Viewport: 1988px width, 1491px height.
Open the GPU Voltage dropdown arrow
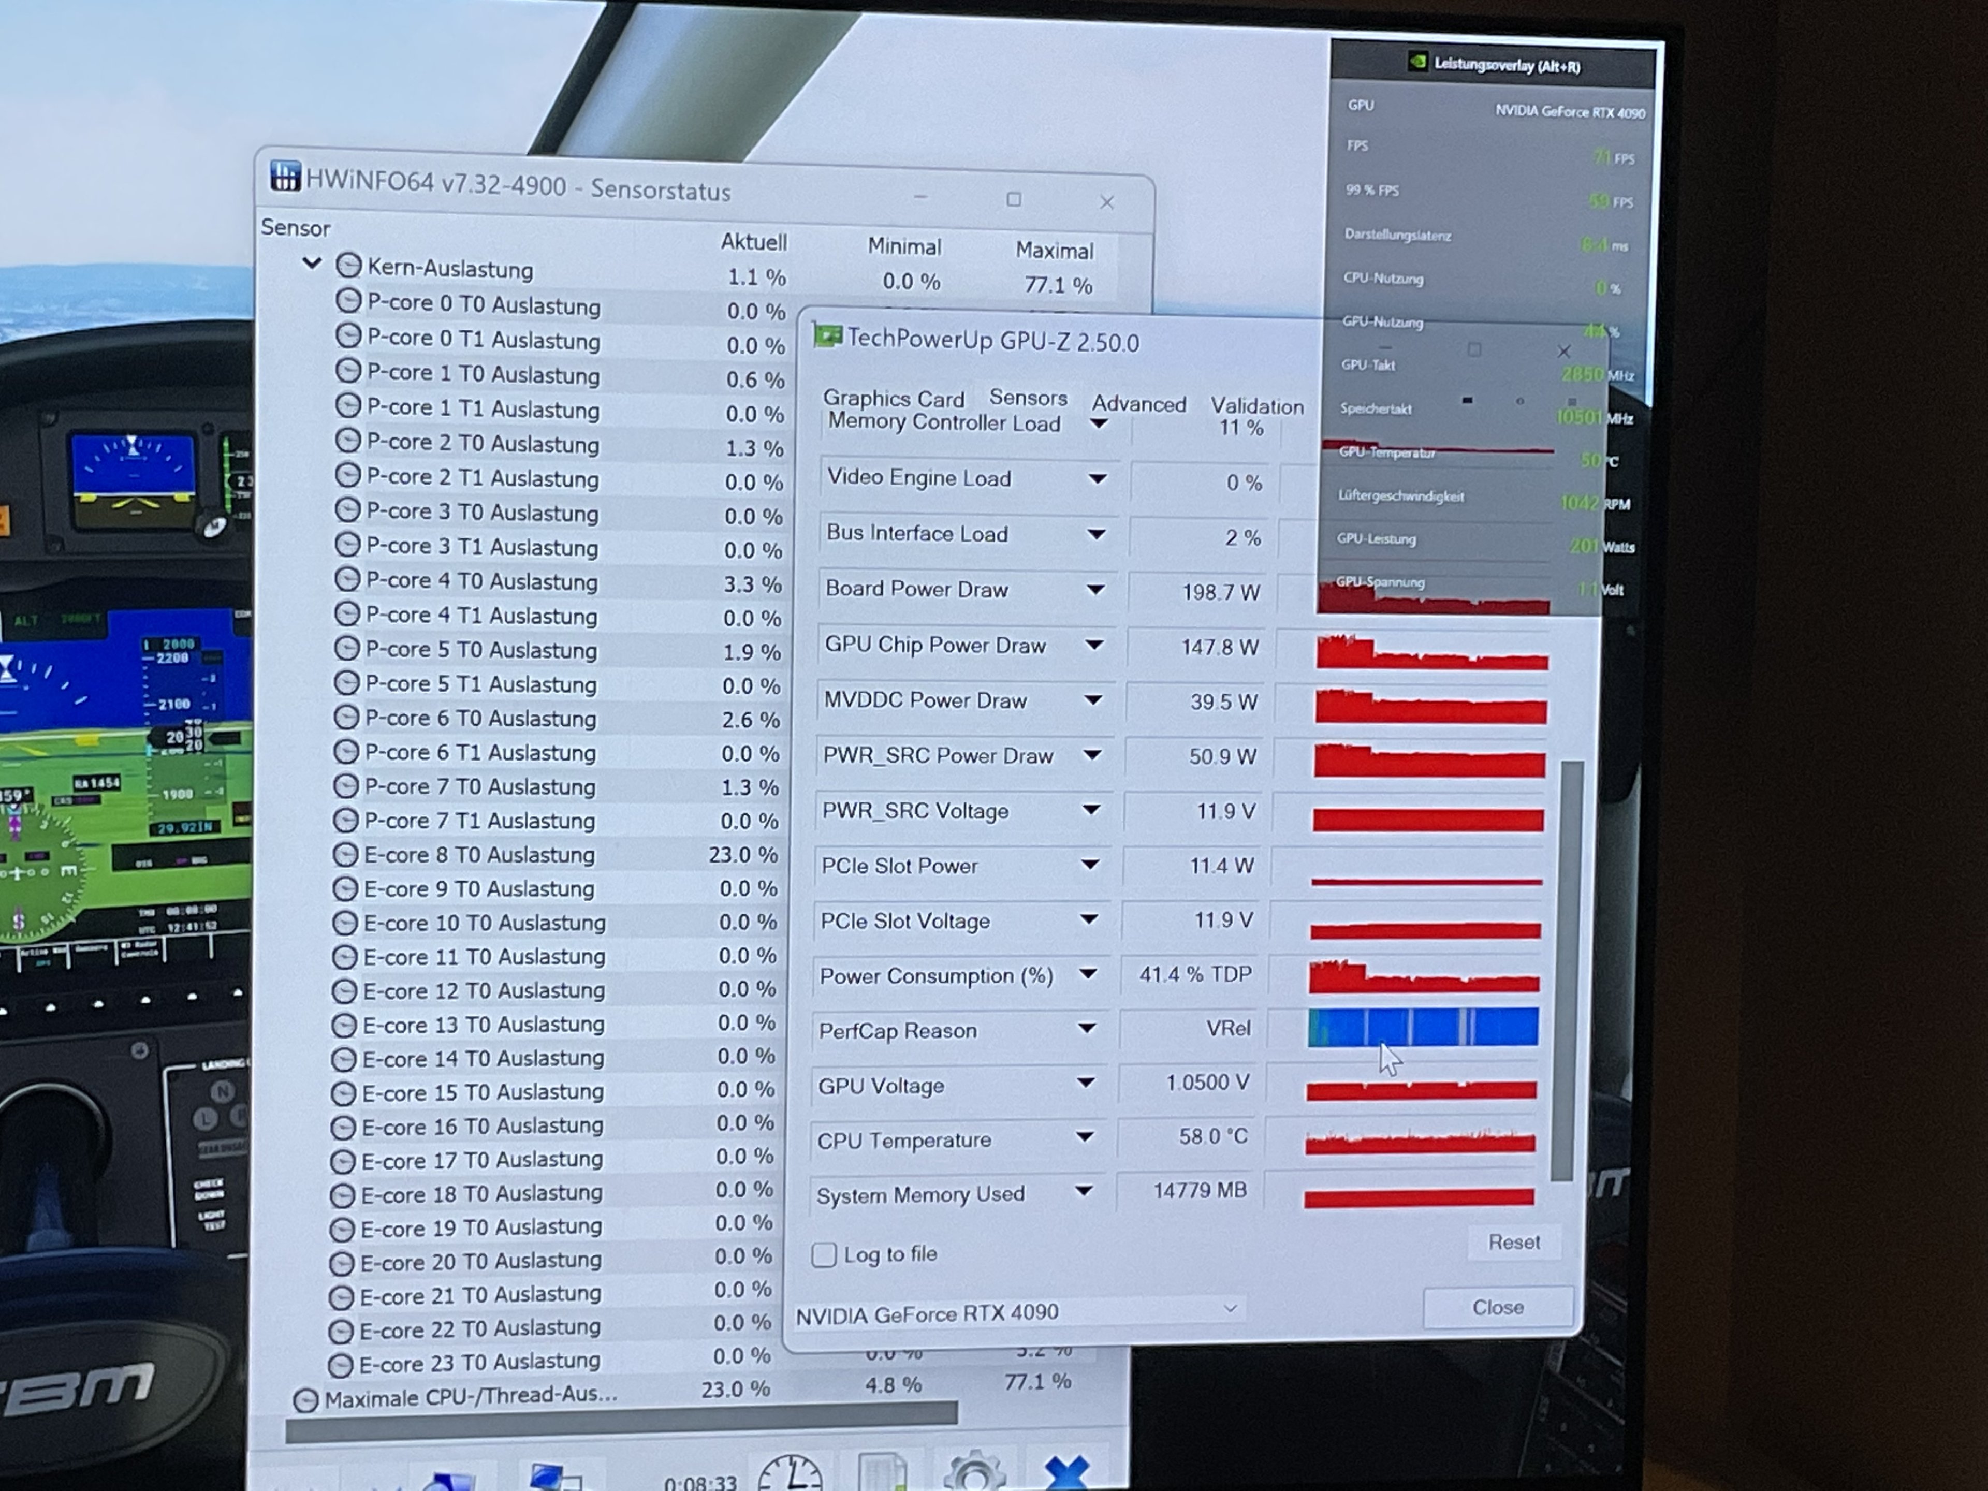[x=1086, y=1083]
